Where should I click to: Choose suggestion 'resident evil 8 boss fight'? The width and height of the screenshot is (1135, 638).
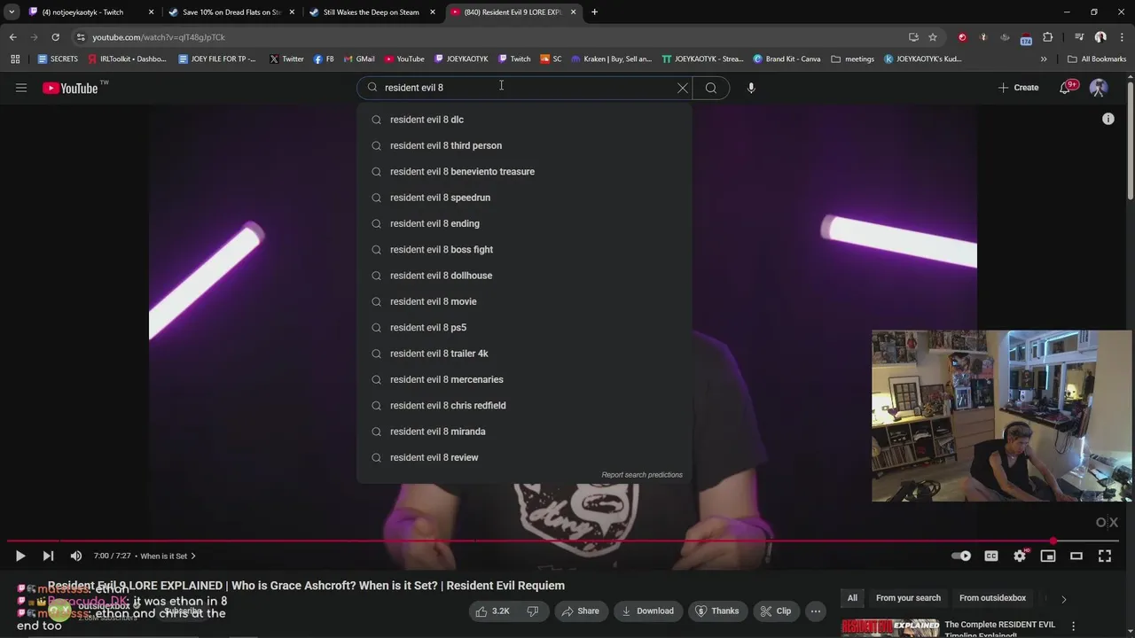point(524,249)
